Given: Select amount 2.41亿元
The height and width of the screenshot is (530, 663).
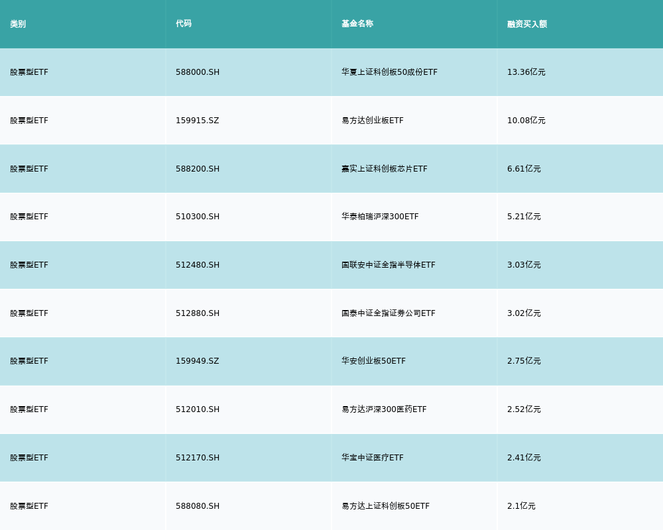Looking at the screenshot, I should (x=524, y=458).
